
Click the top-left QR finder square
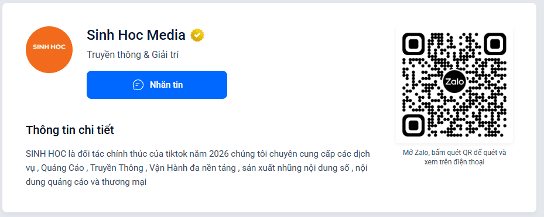point(413,44)
